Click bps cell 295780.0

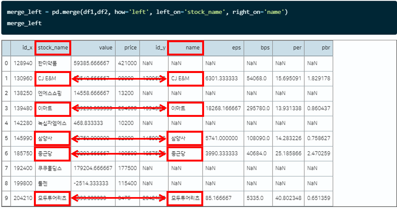click(x=258, y=108)
